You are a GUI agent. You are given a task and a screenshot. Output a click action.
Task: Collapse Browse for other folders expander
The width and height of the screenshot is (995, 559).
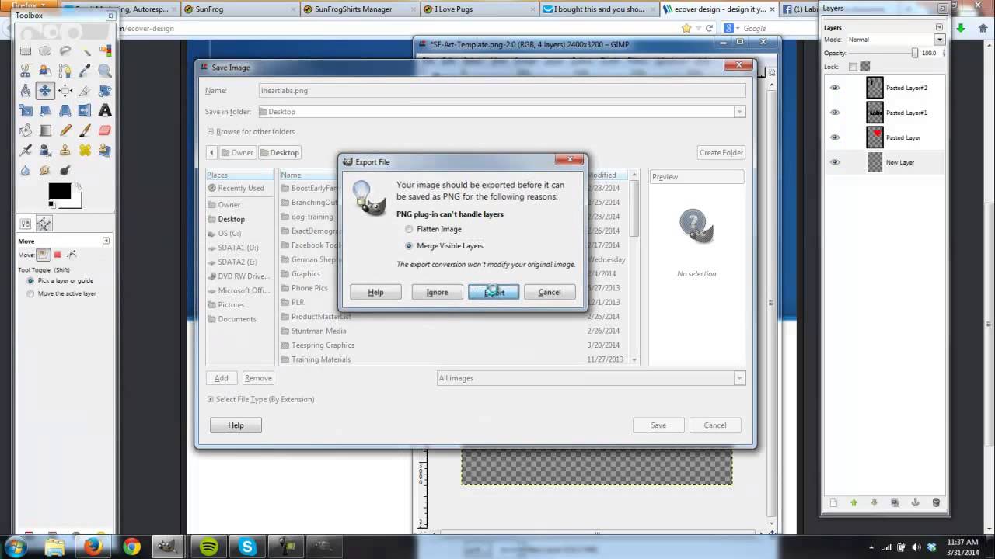click(x=210, y=132)
